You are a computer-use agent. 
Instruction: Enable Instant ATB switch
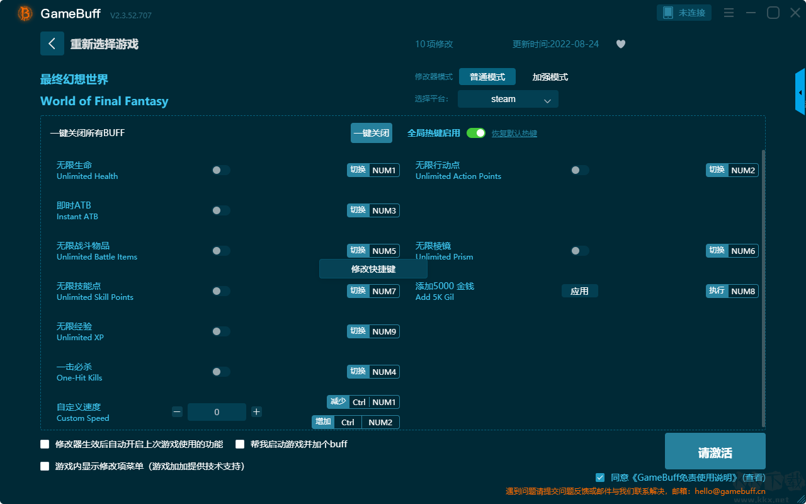221,210
